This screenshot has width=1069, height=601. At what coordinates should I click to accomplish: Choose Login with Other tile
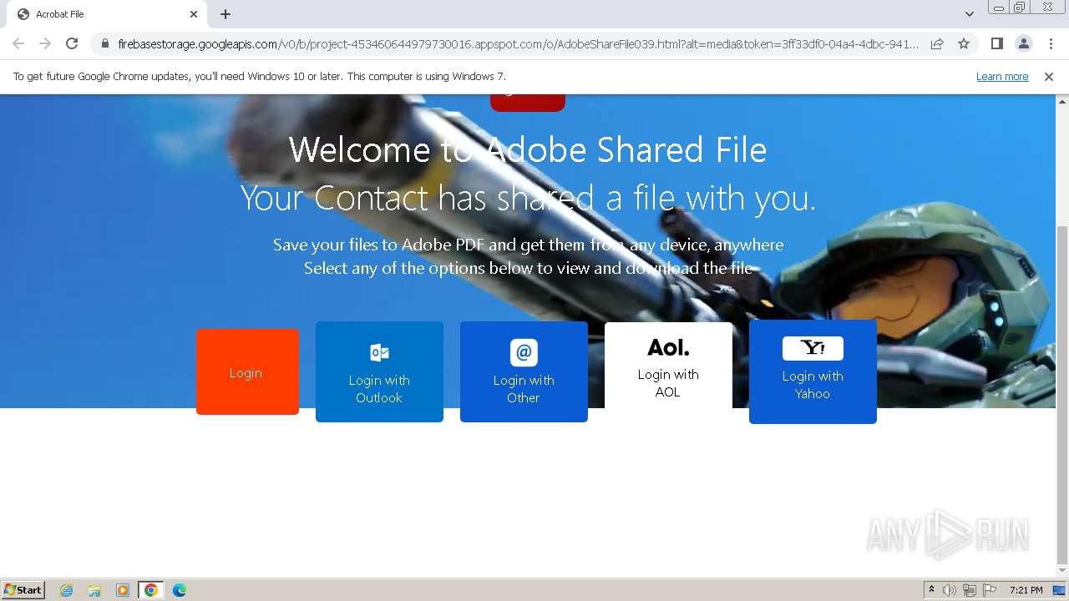pos(524,371)
